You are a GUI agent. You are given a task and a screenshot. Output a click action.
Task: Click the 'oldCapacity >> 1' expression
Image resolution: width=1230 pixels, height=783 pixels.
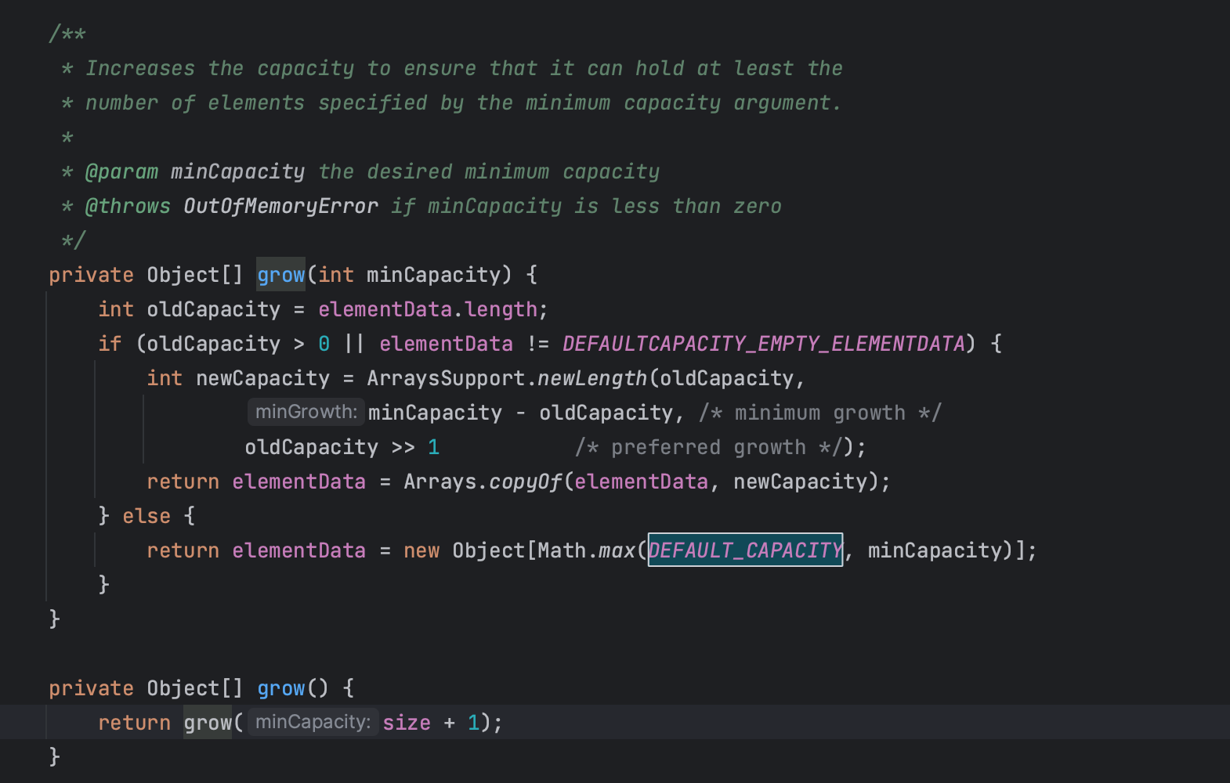342,447
